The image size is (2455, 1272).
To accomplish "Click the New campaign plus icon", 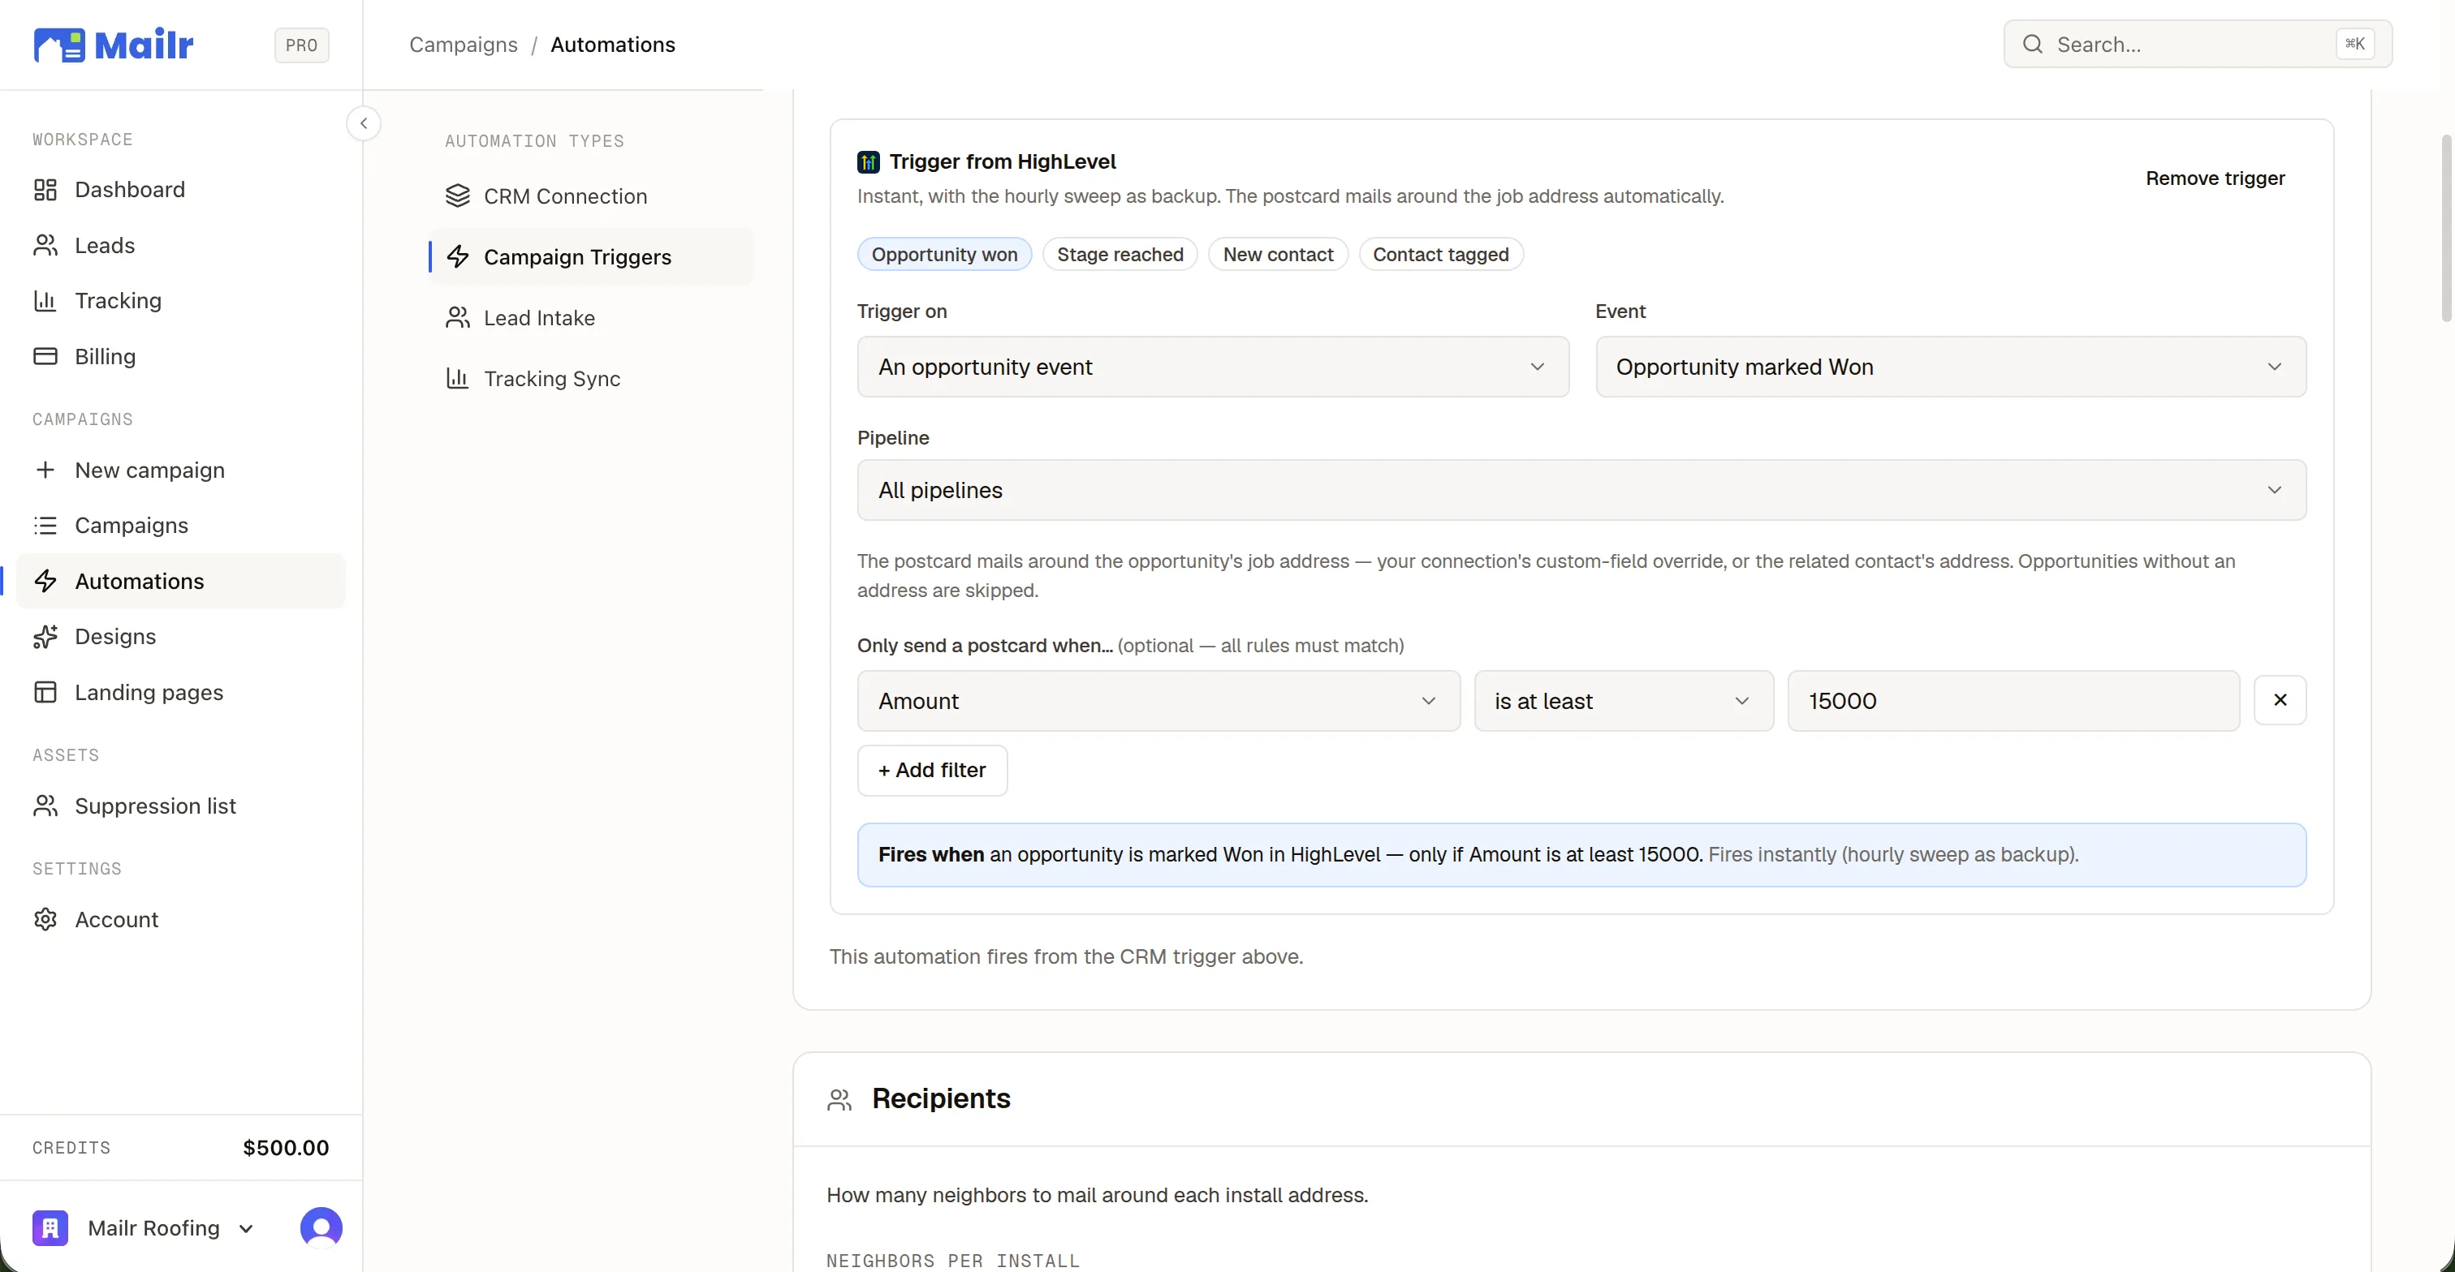I will (x=45, y=471).
